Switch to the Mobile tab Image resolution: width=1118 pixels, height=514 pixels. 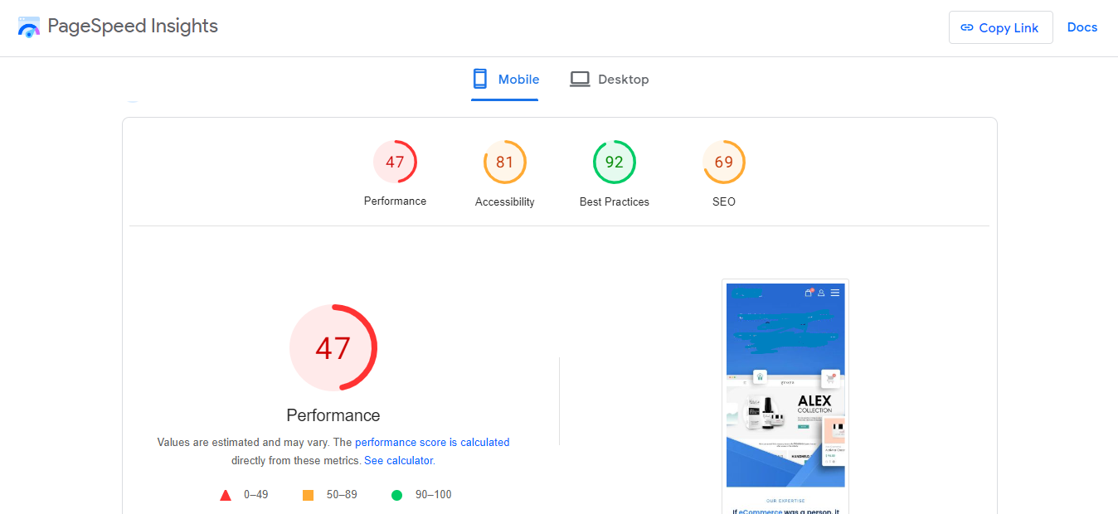pyautogui.click(x=505, y=80)
